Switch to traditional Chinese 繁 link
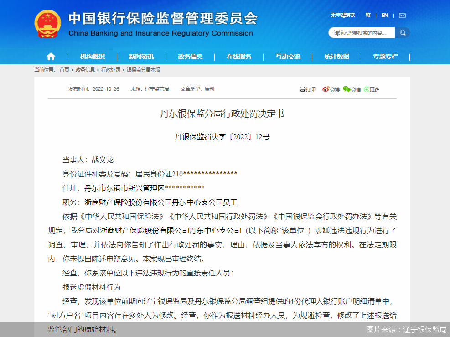The width and height of the screenshot is (450, 337). coord(368,15)
